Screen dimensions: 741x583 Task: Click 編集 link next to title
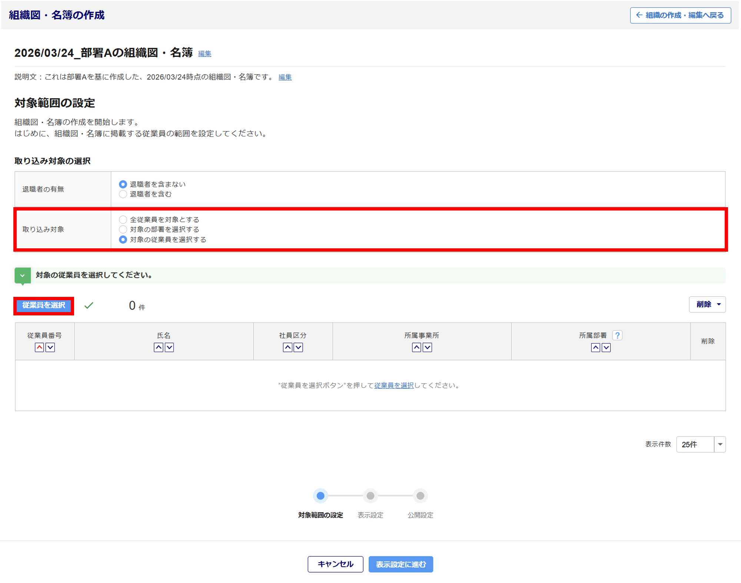pyautogui.click(x=205, y=54)
